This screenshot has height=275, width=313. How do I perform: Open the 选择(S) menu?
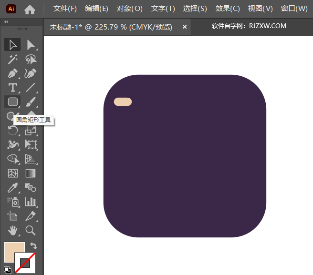195,9
